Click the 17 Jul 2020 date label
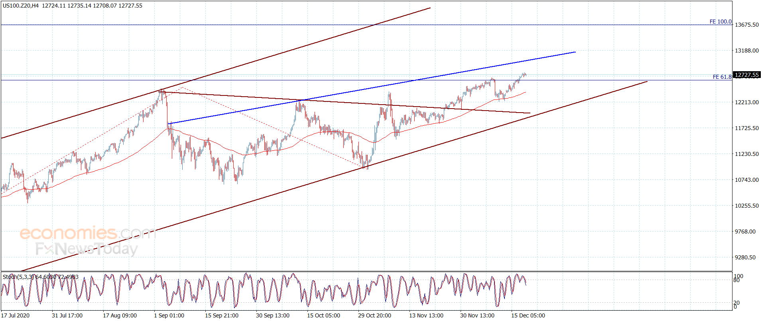 point(16,315)
